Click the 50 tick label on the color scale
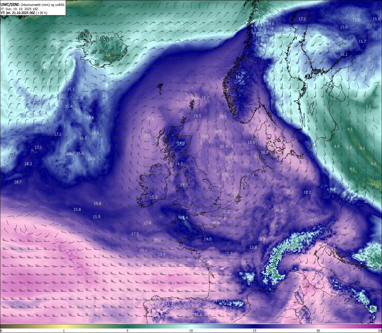 click(x=379, y=331)
